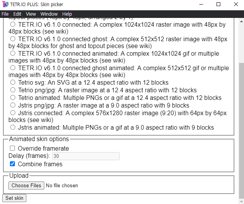Viewport: 244px width, 204px height.
Task: Enable the Override framerate checkbox
Action: pos(13,148)
